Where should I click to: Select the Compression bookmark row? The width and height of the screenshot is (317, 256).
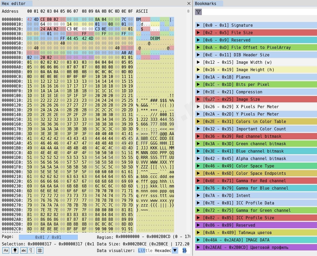(256, 92)
